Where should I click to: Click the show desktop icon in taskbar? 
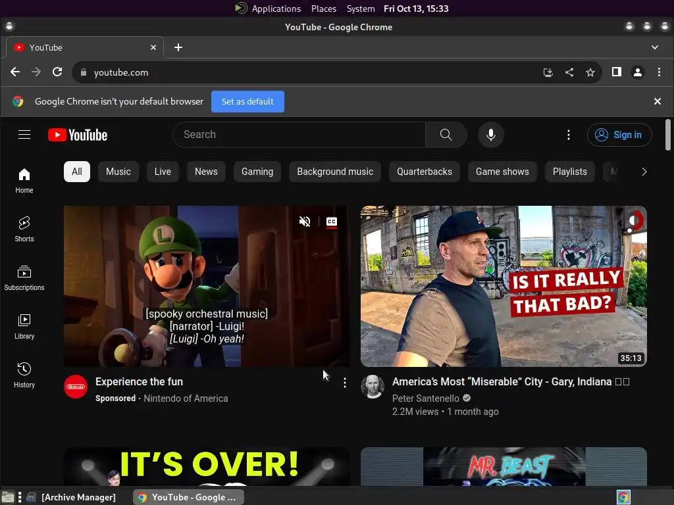(x=8, y=498)
